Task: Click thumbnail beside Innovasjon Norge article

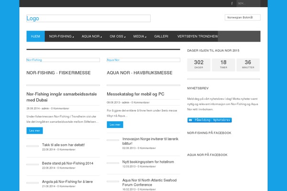Action: point(113,140)
